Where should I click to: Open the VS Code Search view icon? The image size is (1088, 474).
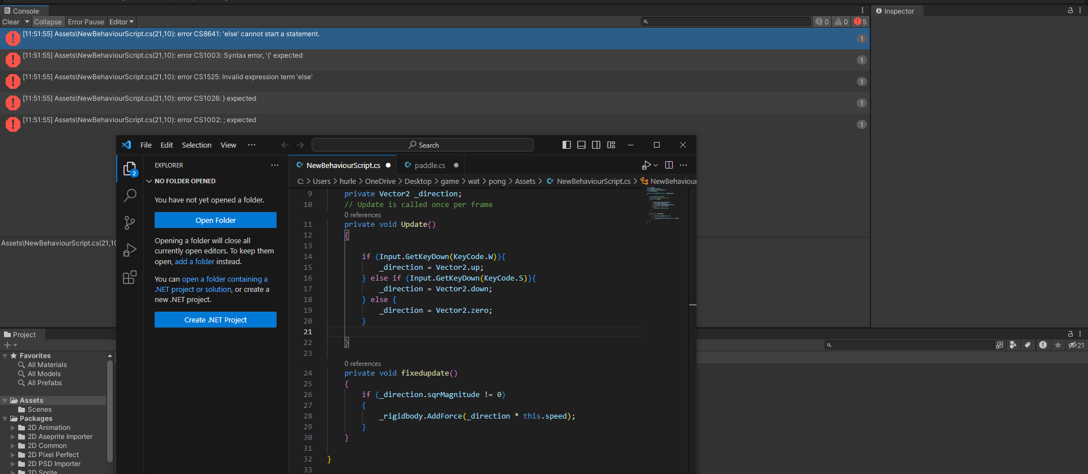[130, 196]
